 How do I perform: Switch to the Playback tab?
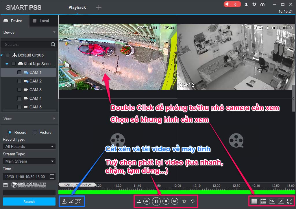77,7
